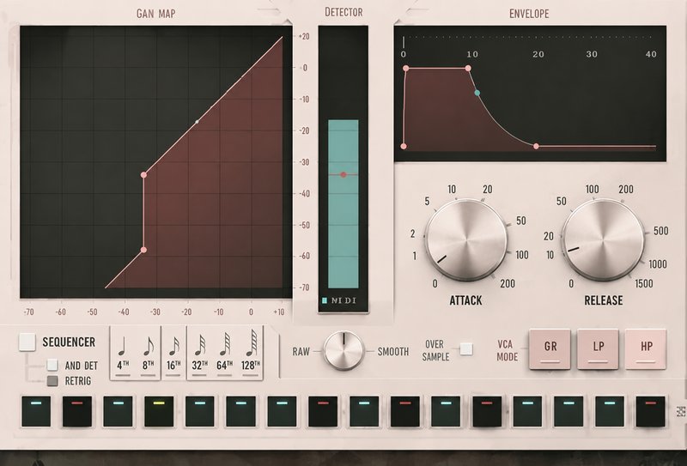Viewport: 687px width, 466px height.
Task: Select the 64th note division
Action: 225,353
